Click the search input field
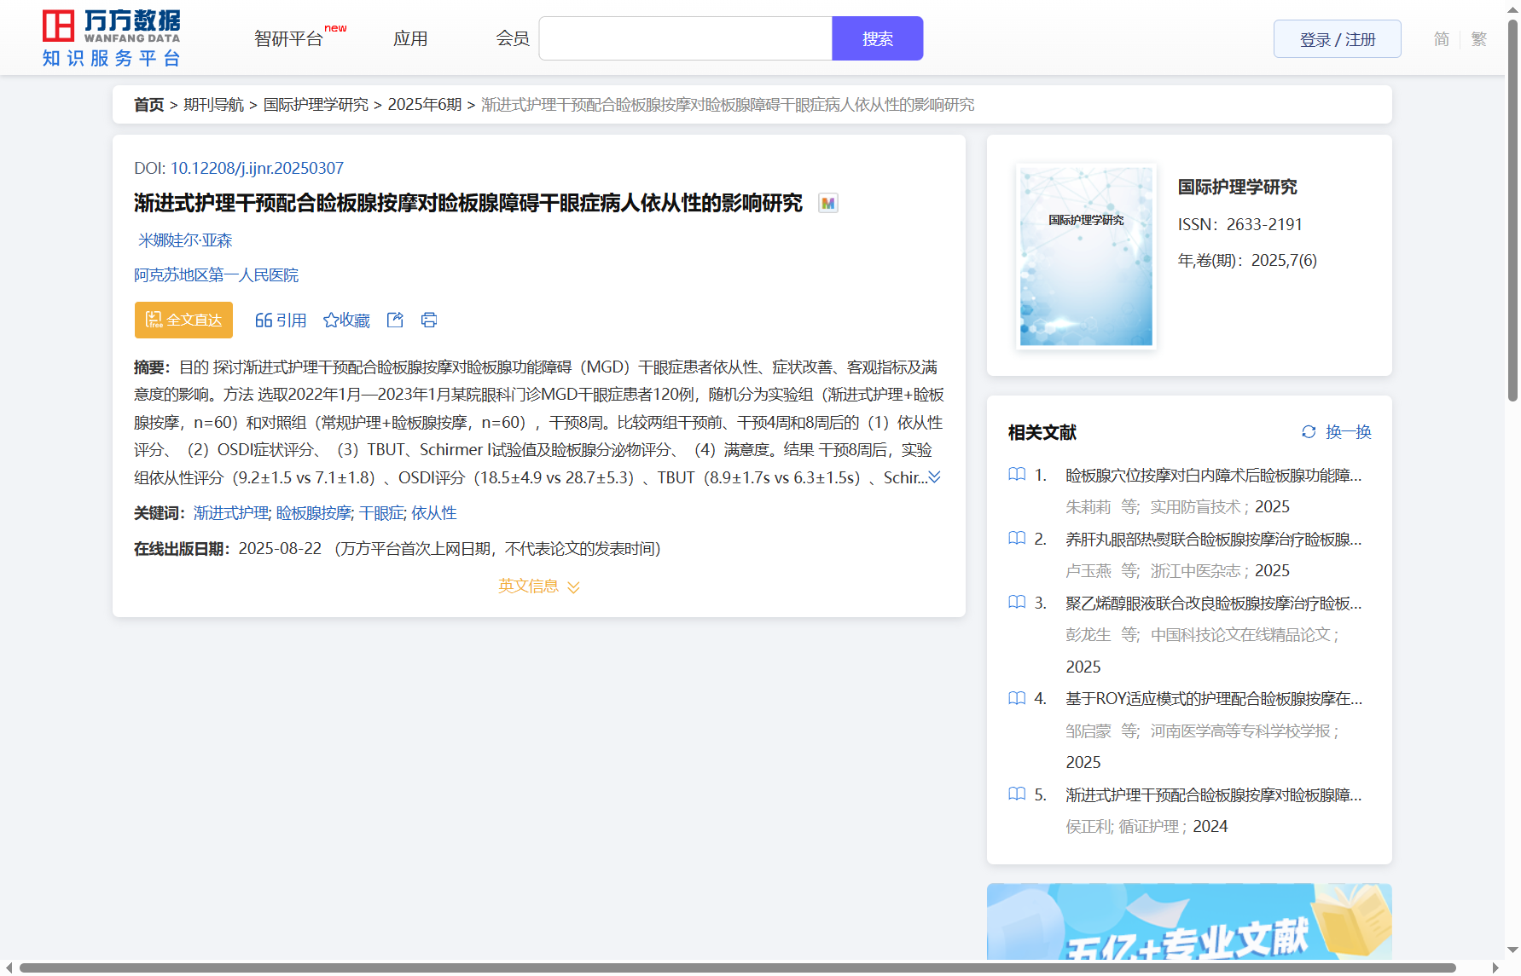1521x976 pixels. pos(685,39)
